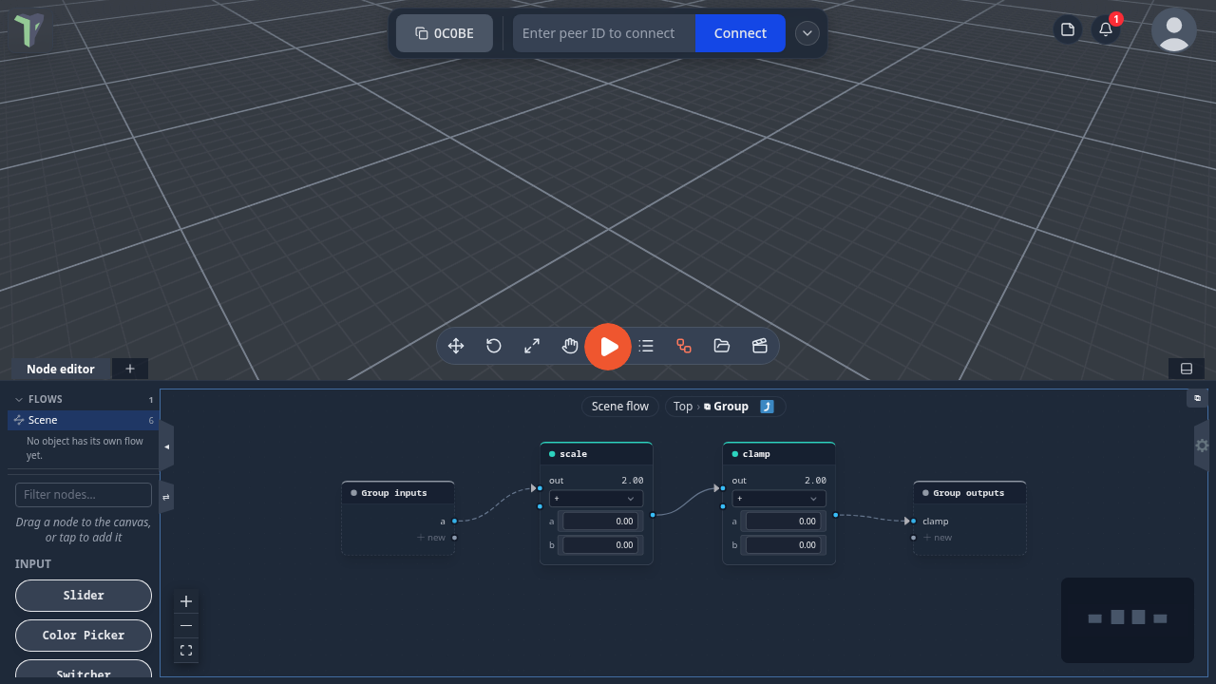Image resolution: width=1216 pixels, height=684 pixels.
Task: Open the document icon in top right
Action: [1068, 29]
